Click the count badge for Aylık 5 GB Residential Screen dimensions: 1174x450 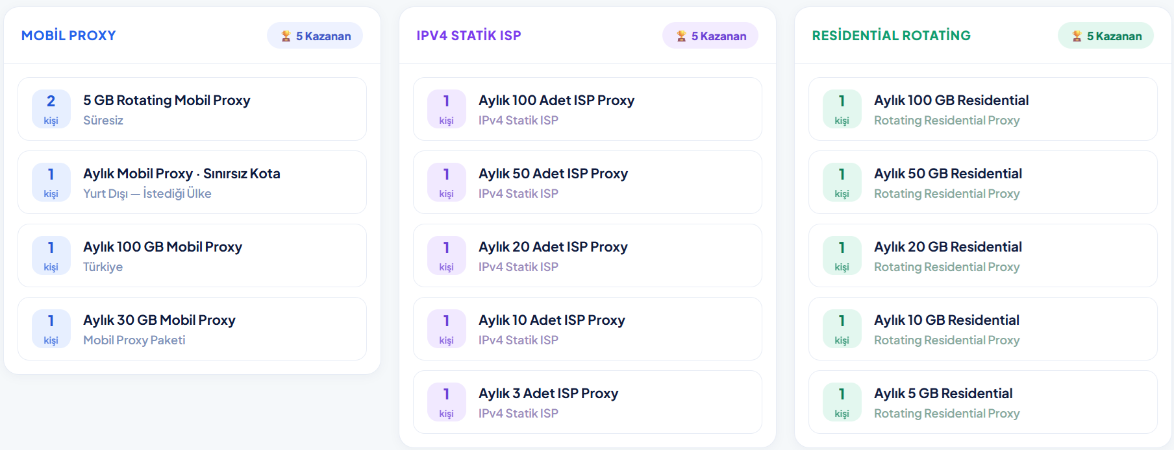point(842,402)
